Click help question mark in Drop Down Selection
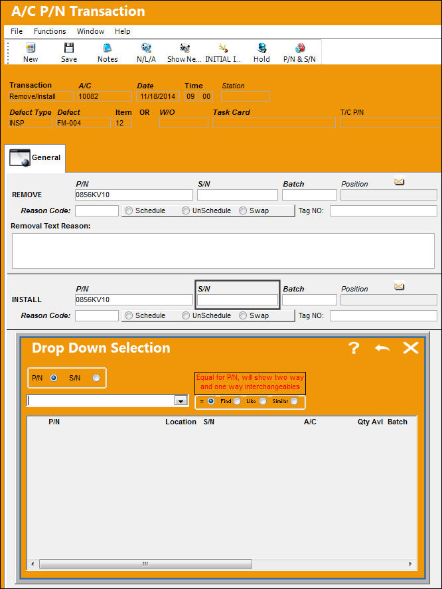This screenshot has width=442, height=589. pos(354,348)
